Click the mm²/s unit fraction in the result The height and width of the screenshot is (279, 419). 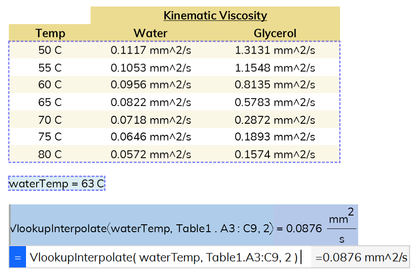[x=341, y=228]
